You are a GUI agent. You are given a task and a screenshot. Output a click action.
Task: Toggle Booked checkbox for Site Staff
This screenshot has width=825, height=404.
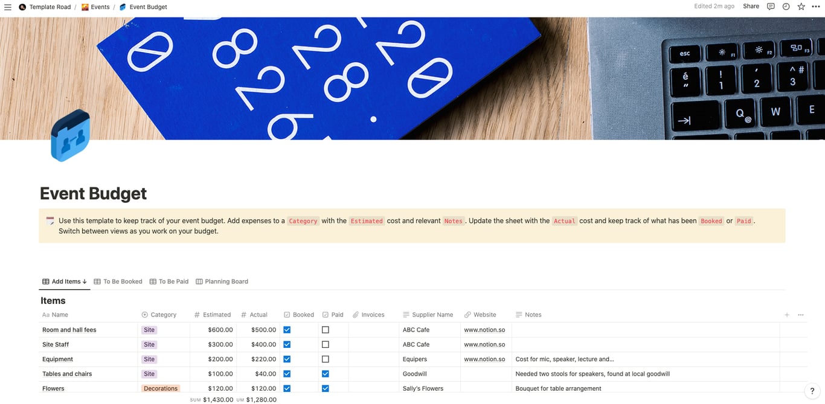287,344
